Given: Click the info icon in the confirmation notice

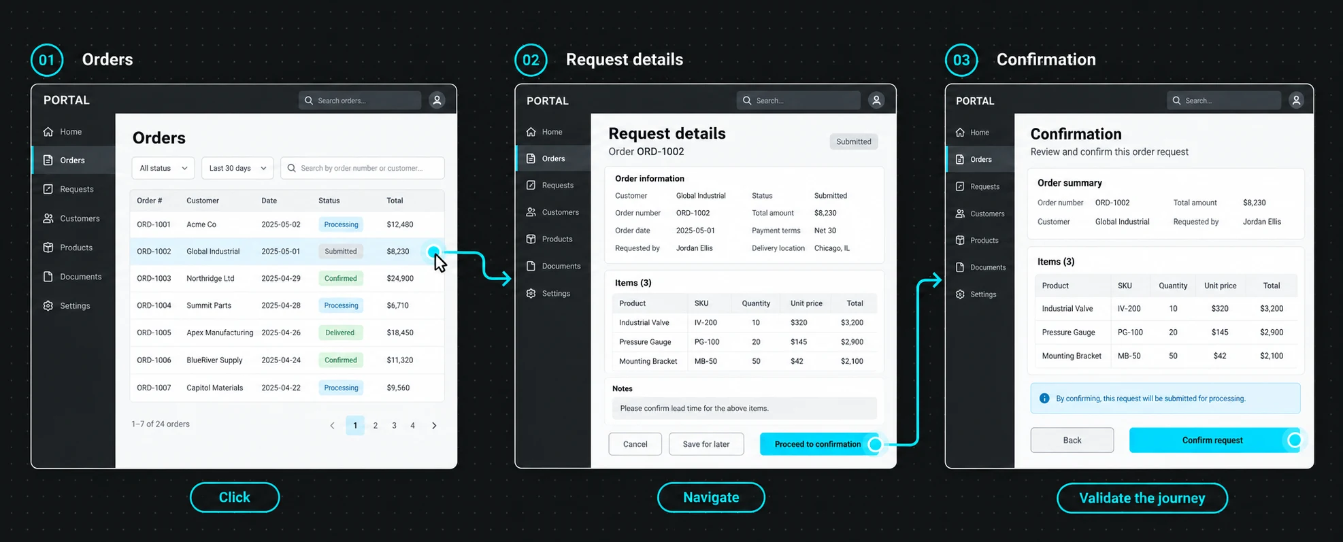Looking at the screenshot, I should (1044, 399).
